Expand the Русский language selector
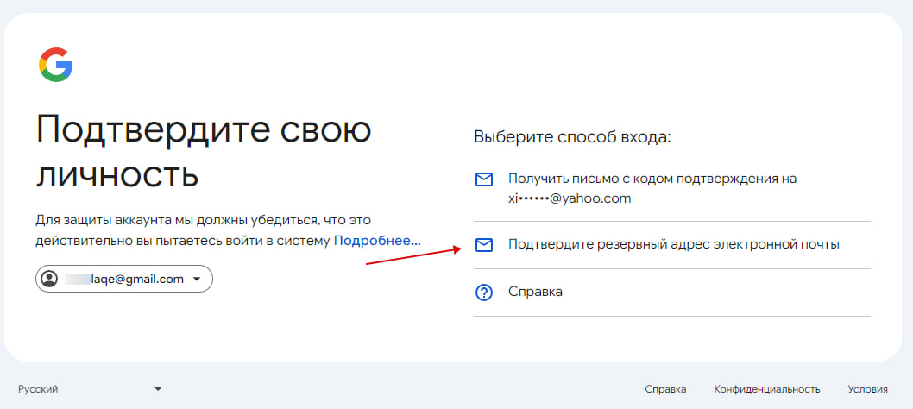Screen dimensions: 913x409 tap(91, 389)
